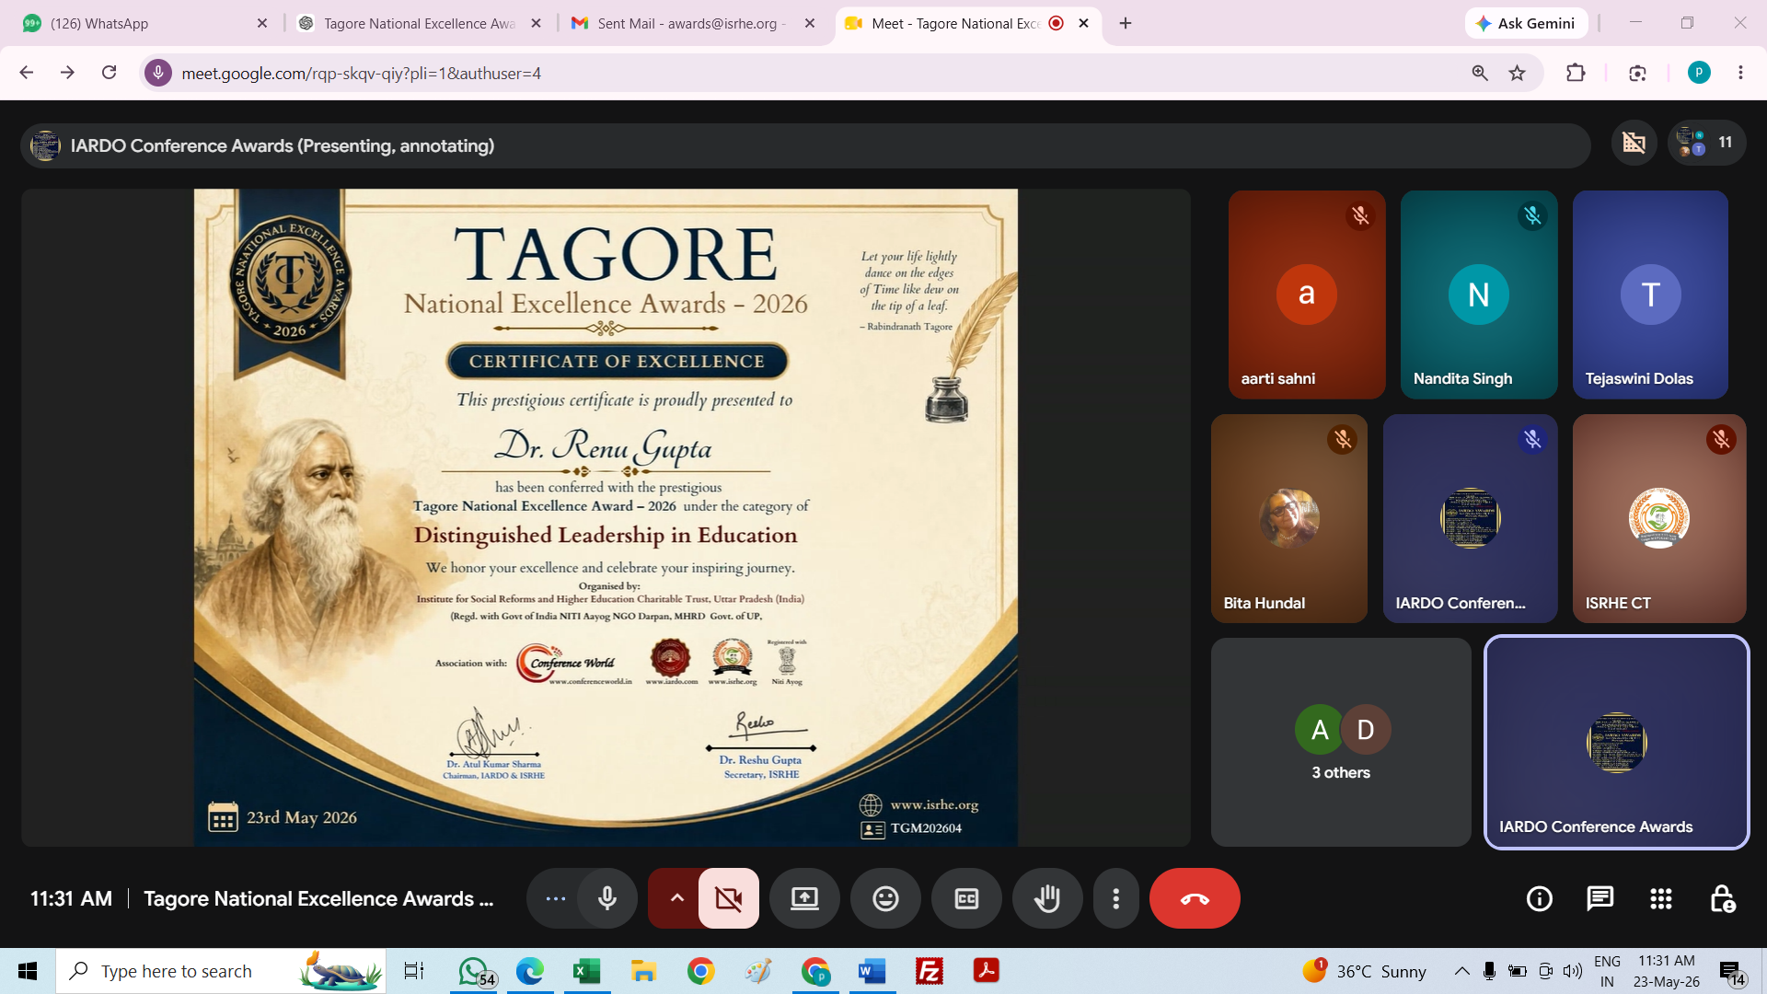
Task: Close the Sent Mail tab
Action: (810, 23)
